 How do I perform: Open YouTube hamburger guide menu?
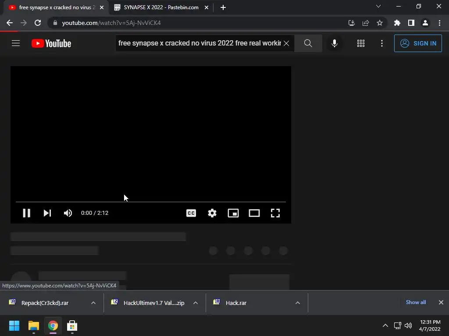click(16, 43)
